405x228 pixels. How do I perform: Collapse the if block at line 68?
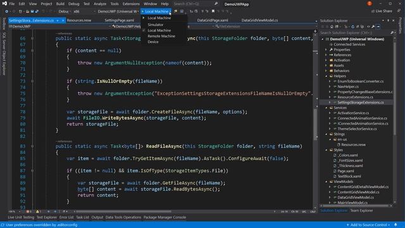32,51
